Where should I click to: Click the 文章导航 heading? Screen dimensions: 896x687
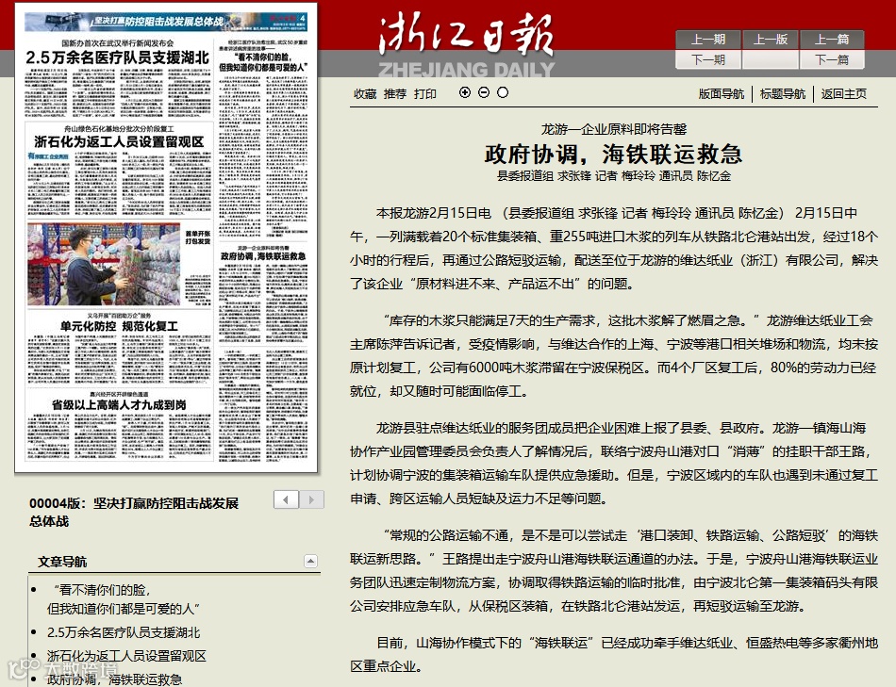point(62,562)
